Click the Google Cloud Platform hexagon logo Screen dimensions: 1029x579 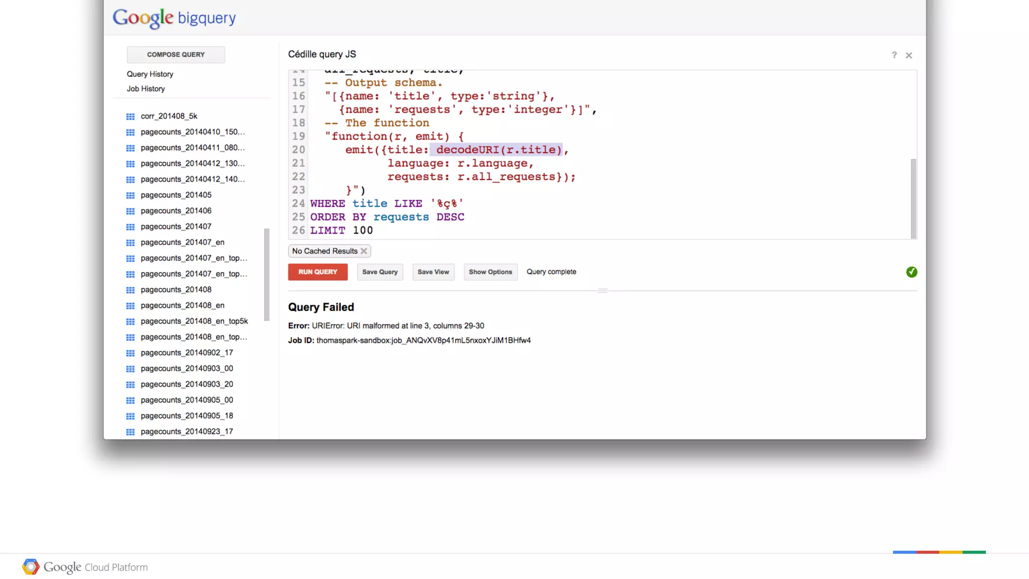tap(31, 567)
